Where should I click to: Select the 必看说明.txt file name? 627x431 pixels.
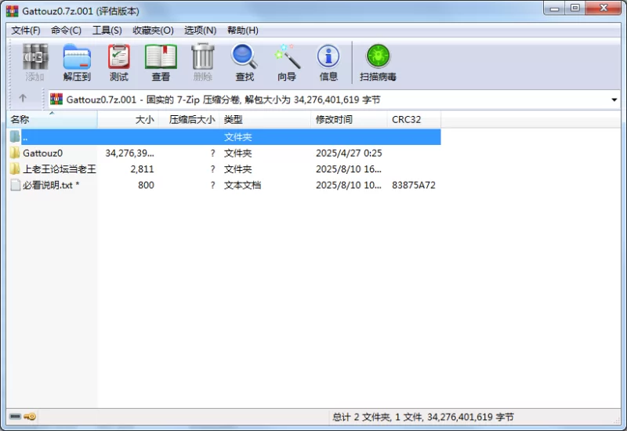click(x=51, y=185)
